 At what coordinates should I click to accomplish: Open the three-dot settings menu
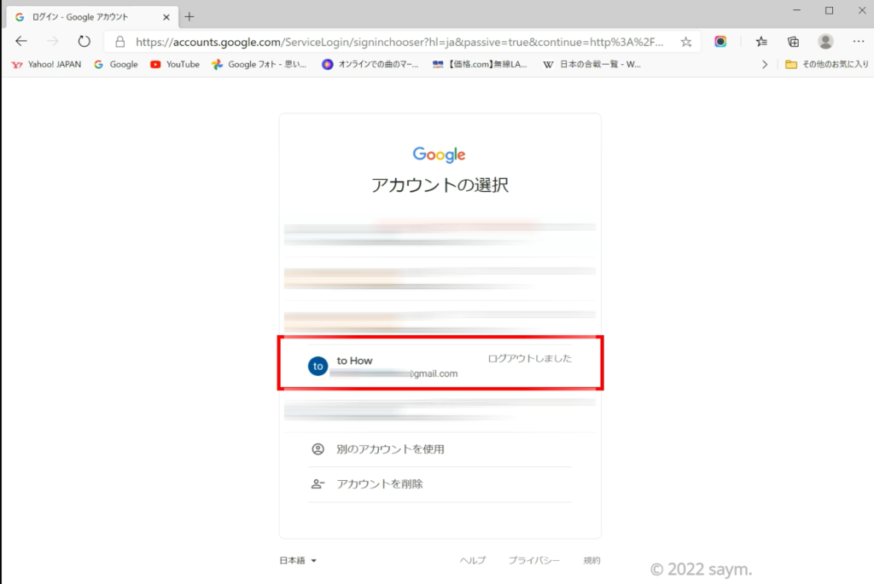click(x=858, y=41)
